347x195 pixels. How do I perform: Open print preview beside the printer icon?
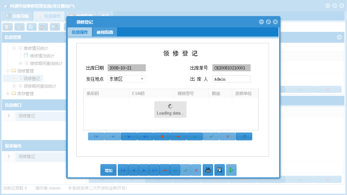point(219,170)
